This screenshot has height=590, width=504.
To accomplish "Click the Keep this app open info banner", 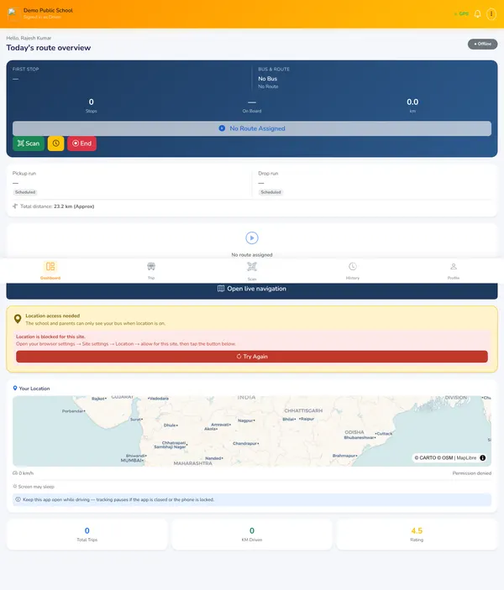I will (x=252, y=499).
